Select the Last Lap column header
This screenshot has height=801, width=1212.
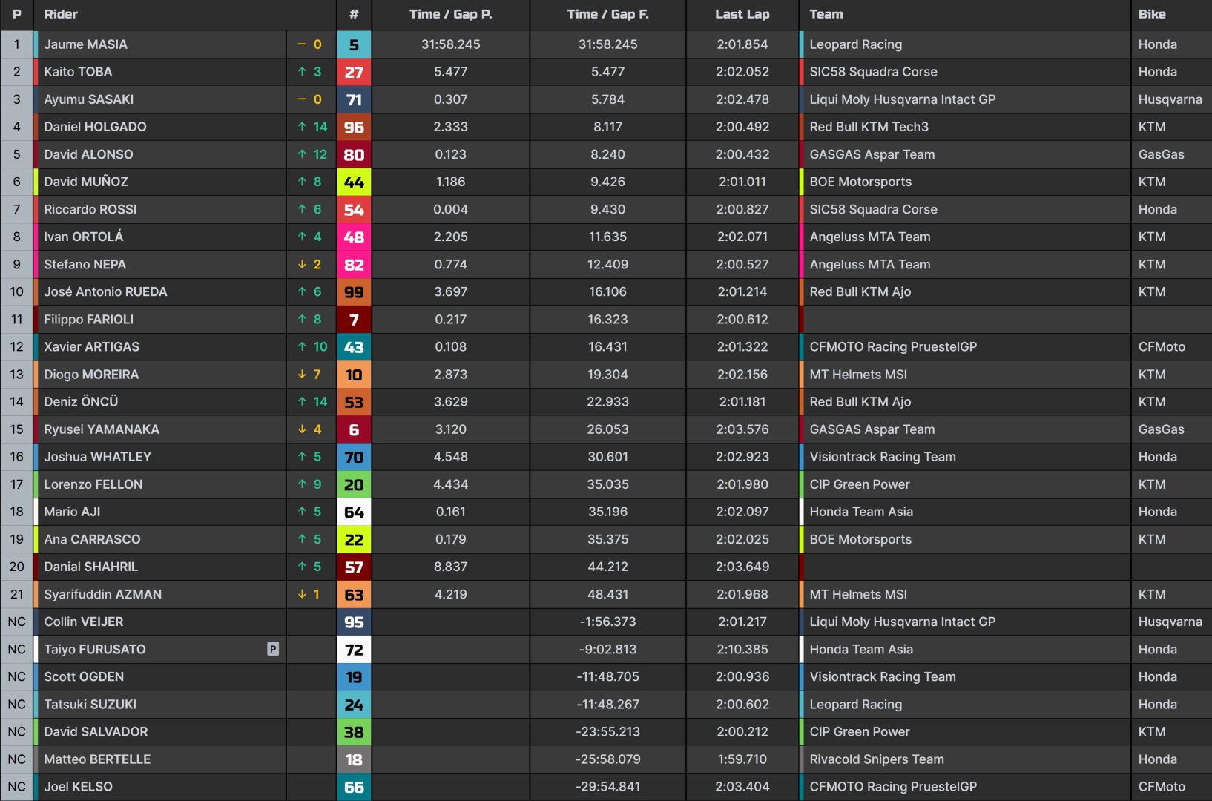point(742,14)
